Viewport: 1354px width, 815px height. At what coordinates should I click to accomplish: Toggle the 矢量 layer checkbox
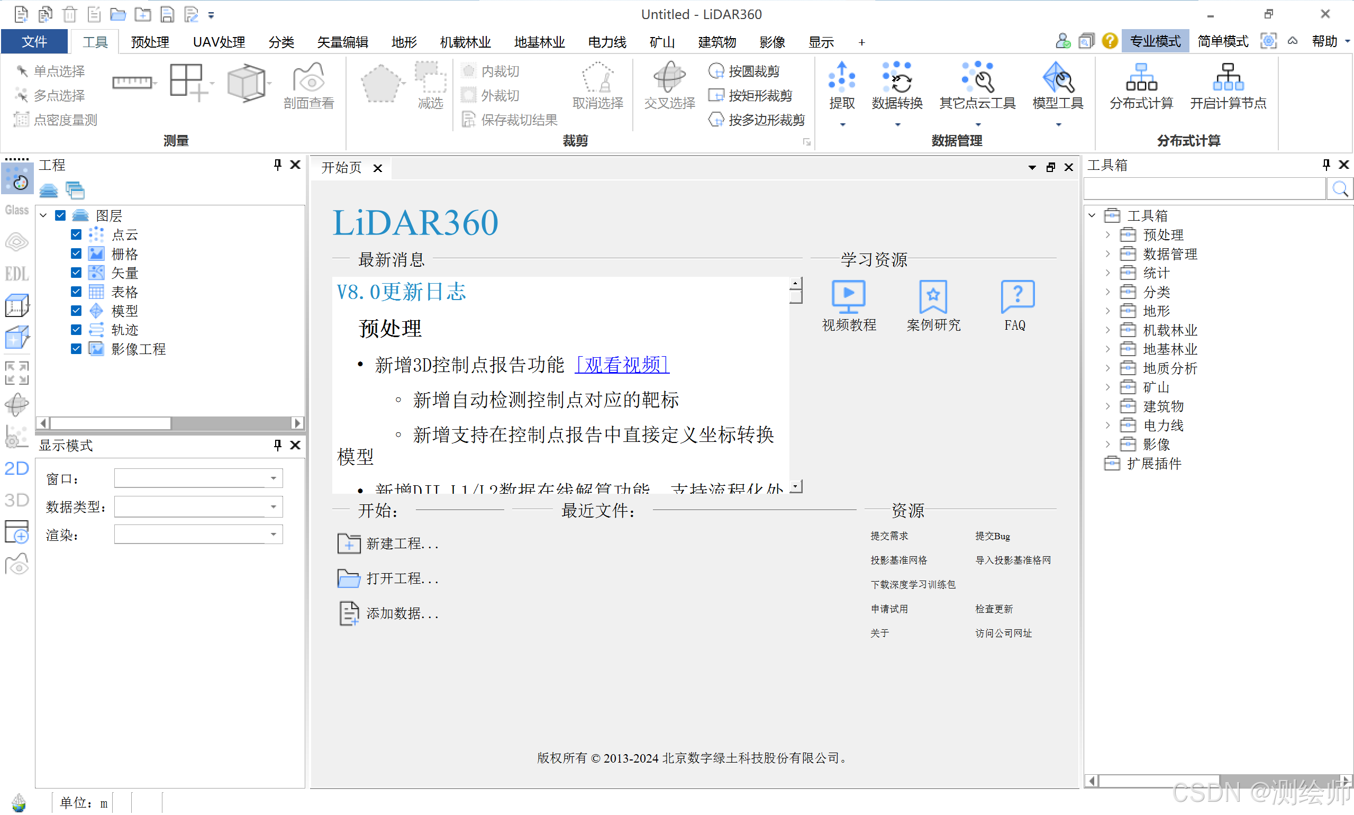point(76,273)
